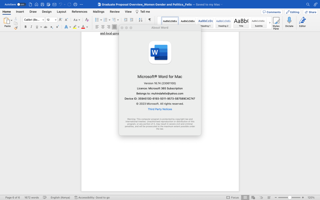Open the home icon in the title bar
Viewport: 320px width, 200px height.
(x=36, y=4)
